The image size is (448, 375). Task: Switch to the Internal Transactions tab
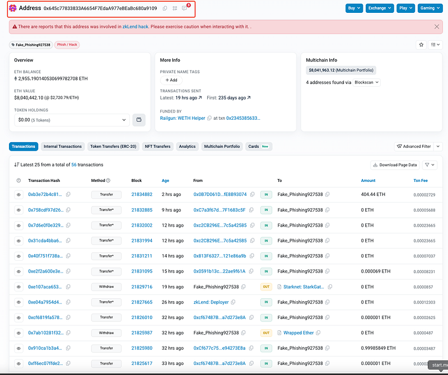tap(63, 147)
